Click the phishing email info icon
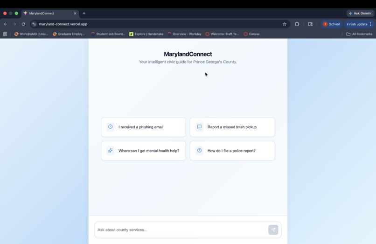 tap(110, 127)
